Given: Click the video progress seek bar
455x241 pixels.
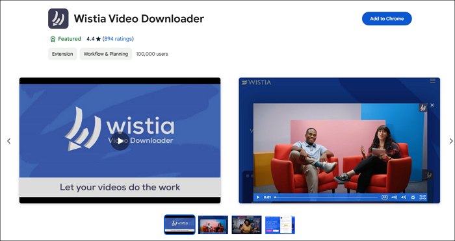Looking at the screenshot, I should (x=326, y=197).
